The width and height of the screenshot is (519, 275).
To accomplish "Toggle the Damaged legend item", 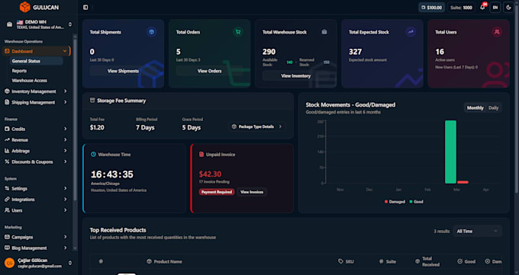I will [x=395, y=202].
